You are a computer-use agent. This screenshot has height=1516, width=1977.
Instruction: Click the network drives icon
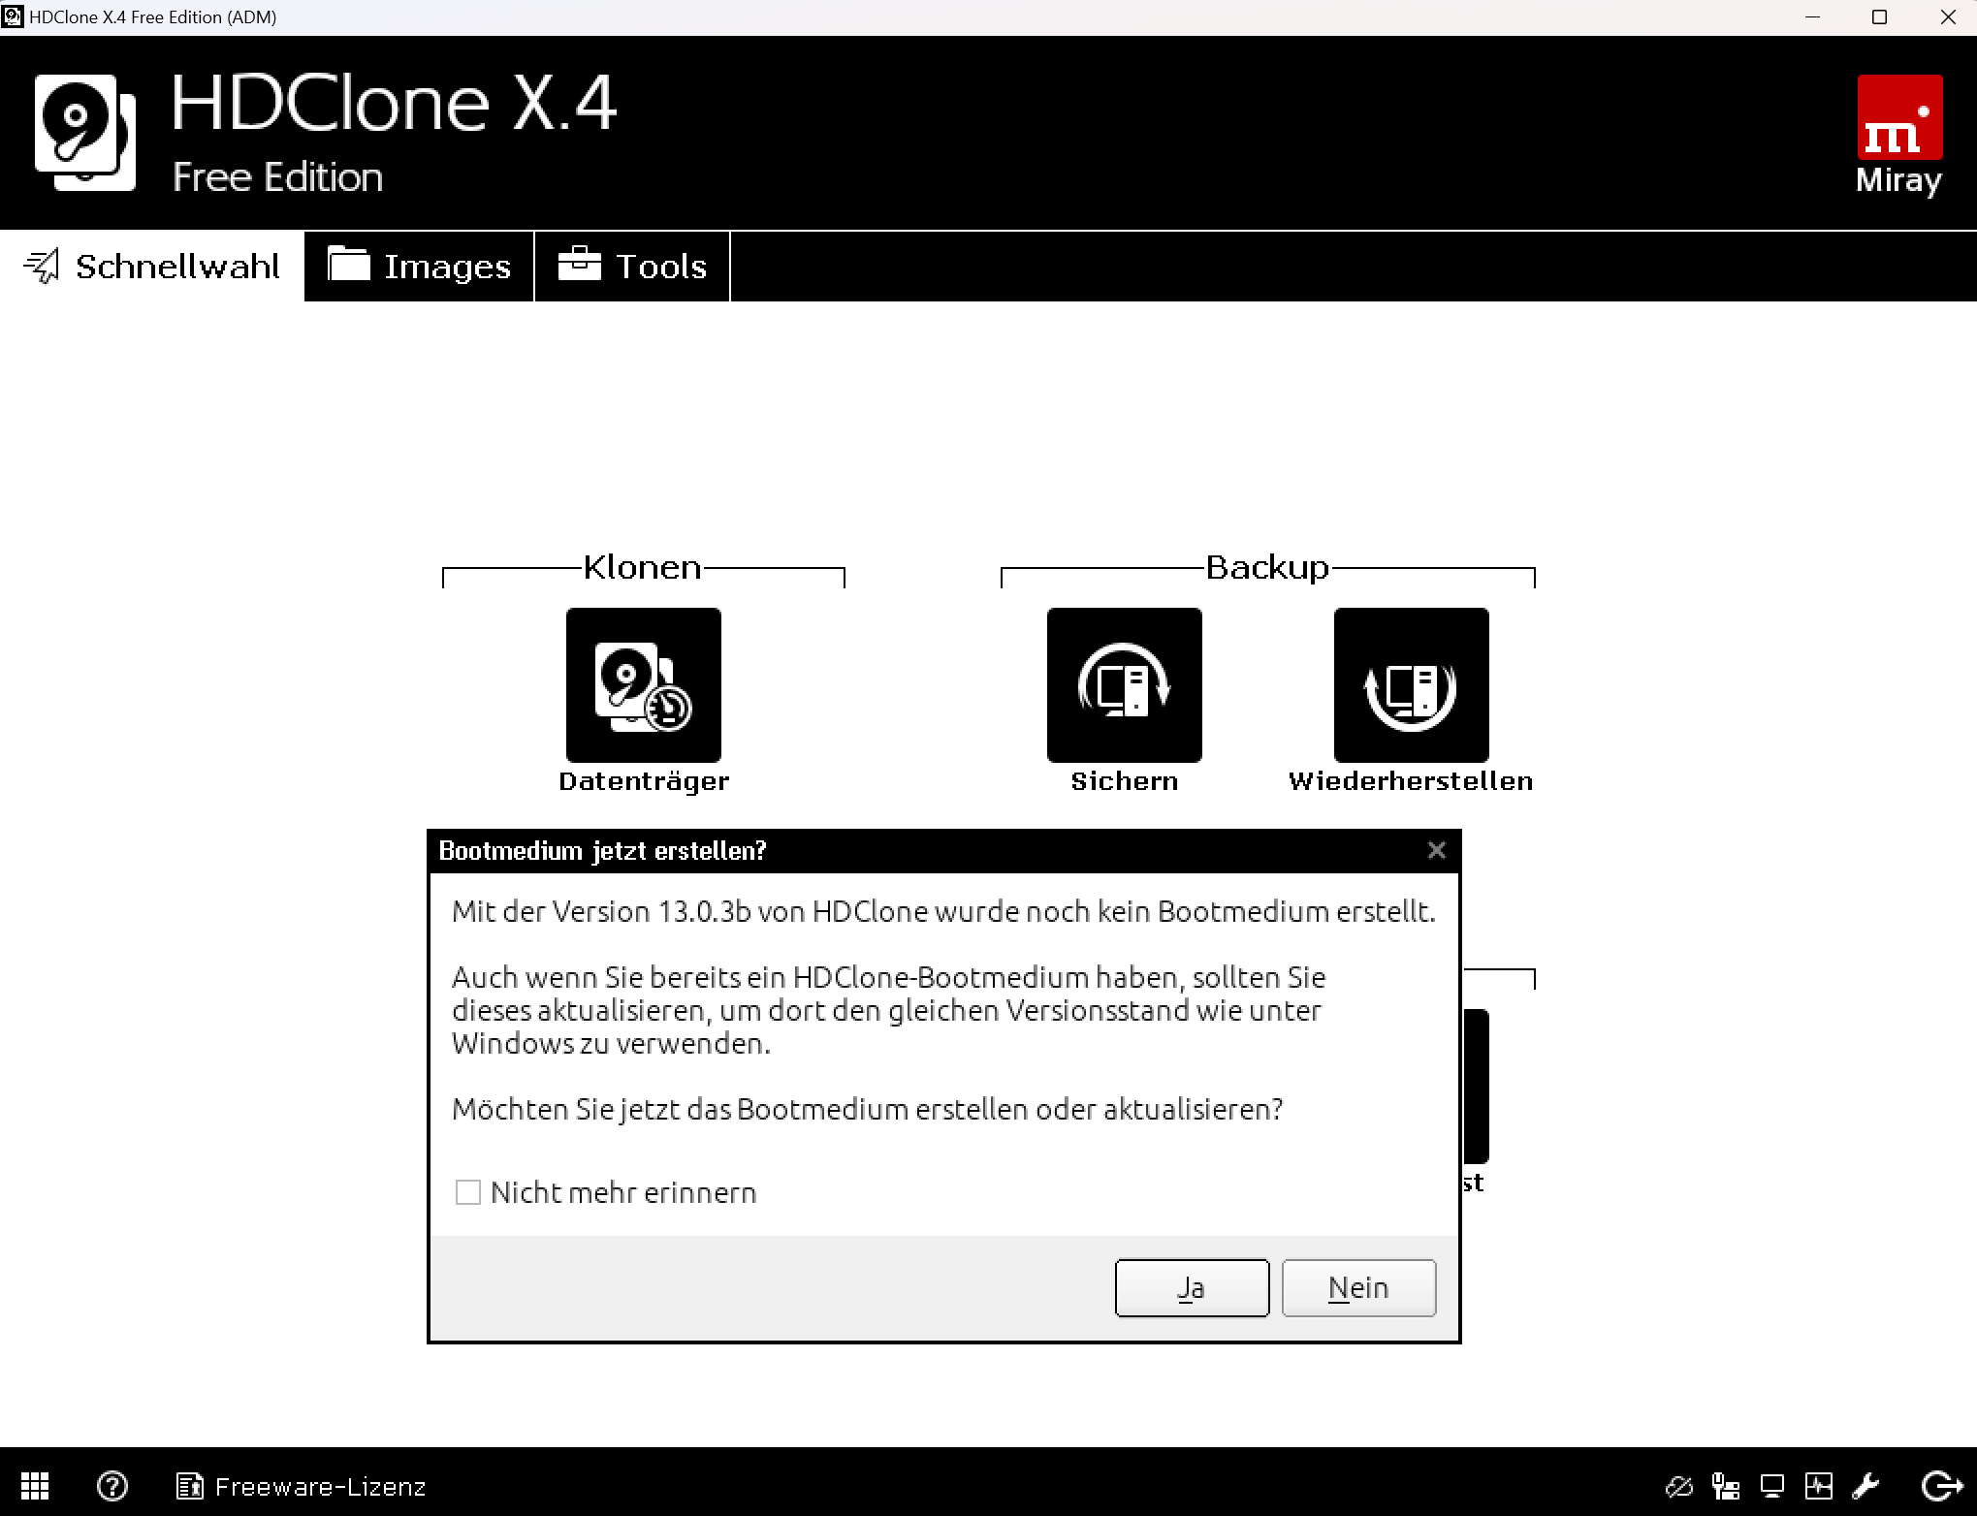[1726, 1486]
